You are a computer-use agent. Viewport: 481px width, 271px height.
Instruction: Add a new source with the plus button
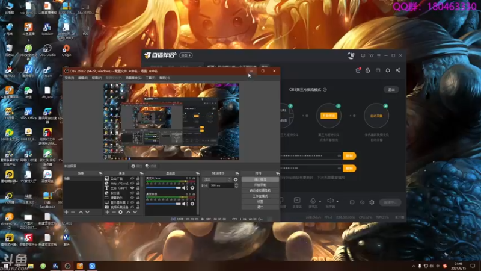(x=107, y=212)
